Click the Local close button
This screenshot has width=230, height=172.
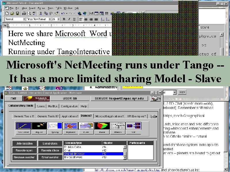(50, 144)
